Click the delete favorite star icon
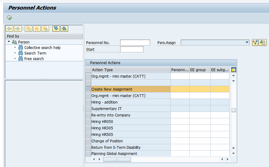This screenshot has height=167, width=269. [45, 29]
